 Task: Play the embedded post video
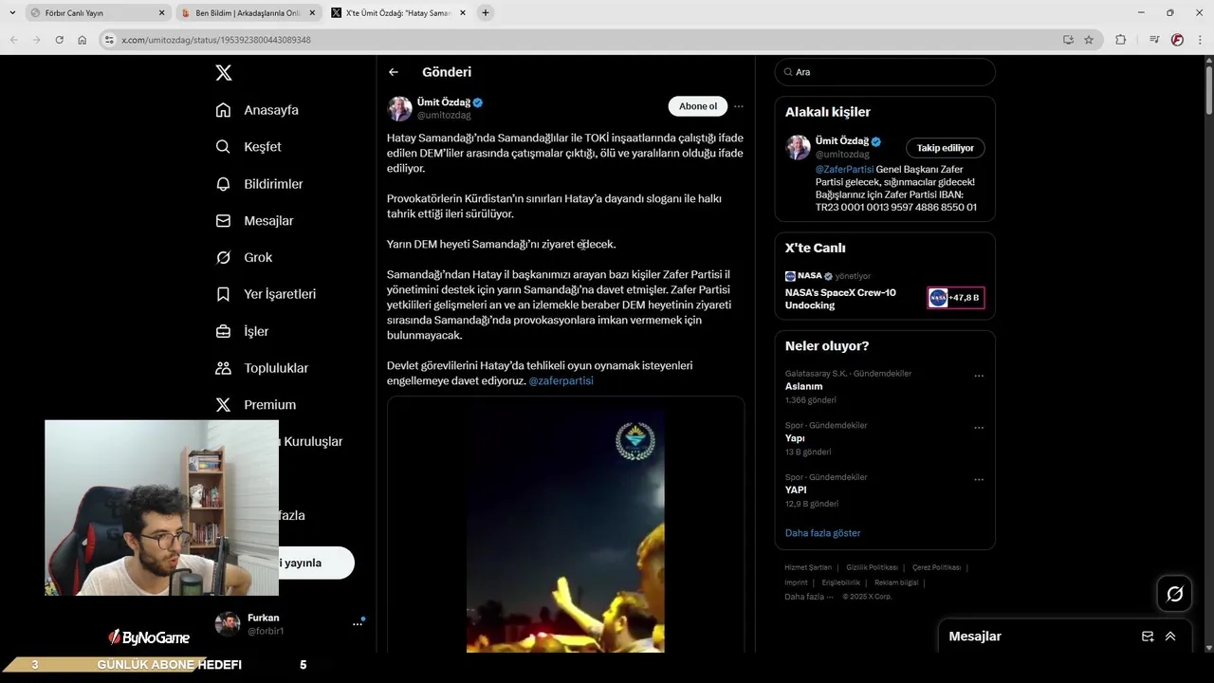565,530
